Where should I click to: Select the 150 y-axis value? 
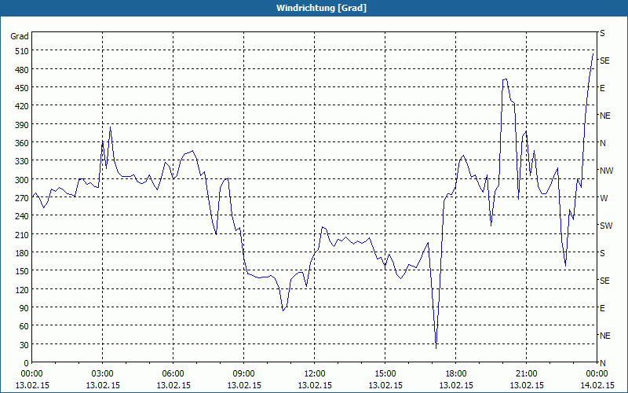[x=22, y=271]
